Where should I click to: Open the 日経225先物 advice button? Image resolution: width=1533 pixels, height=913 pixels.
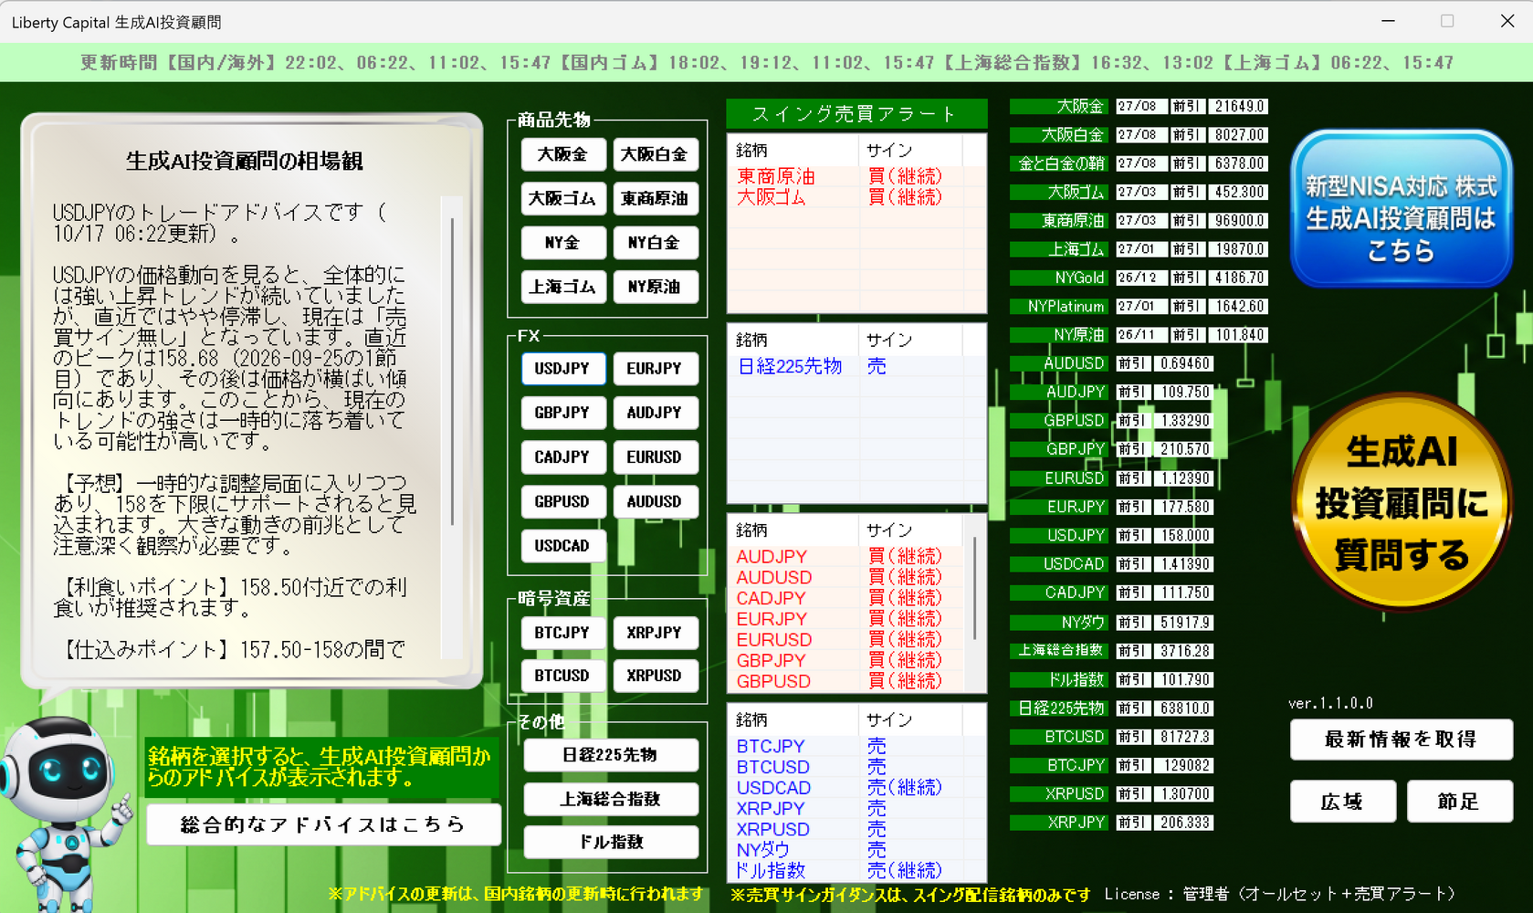coord(611,755)
